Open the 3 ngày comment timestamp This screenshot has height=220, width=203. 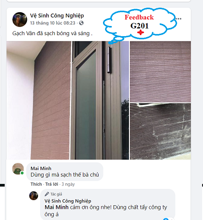[x=68, y=184]
